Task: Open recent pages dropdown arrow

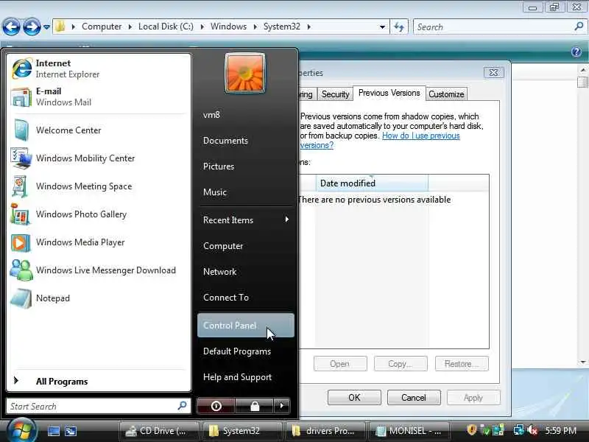Action: pos(46,27)
